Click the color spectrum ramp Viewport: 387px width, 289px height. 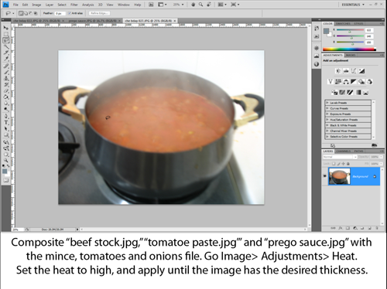pyautogui.click(x=349, y=49)
